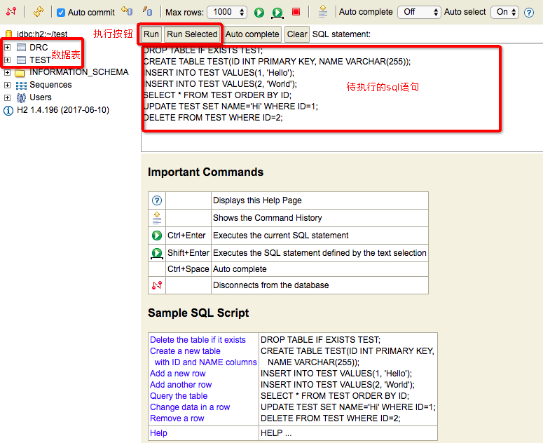Expand the Users node
This screenshot has width=543, height=443.
7,97
